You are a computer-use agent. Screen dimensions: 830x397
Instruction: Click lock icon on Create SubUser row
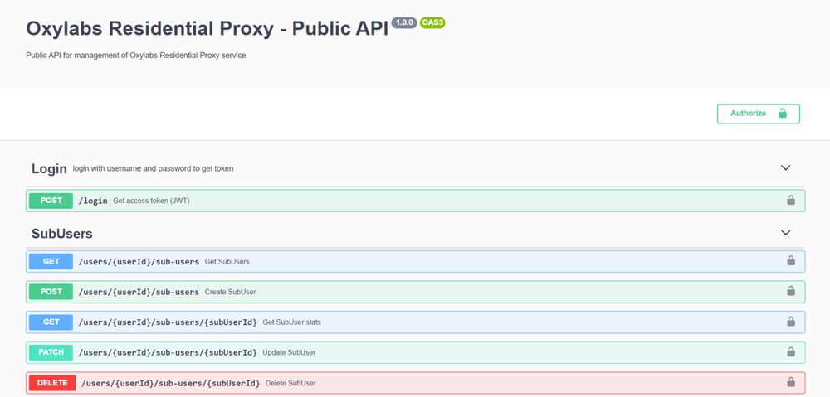click(790, 292)
